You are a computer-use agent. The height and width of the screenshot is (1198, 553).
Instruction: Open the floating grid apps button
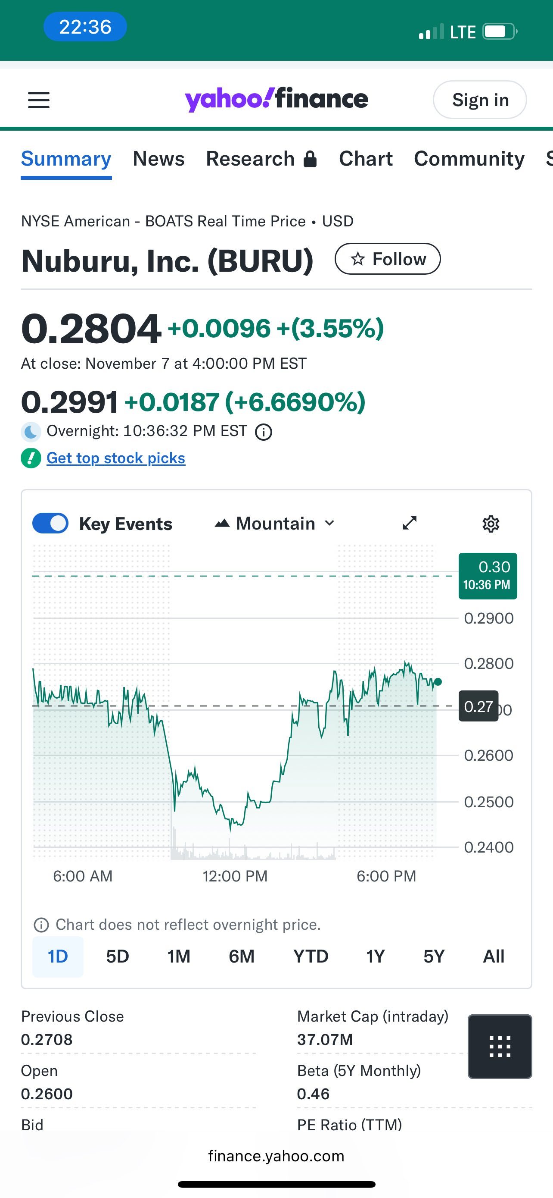click(500, 1046)
